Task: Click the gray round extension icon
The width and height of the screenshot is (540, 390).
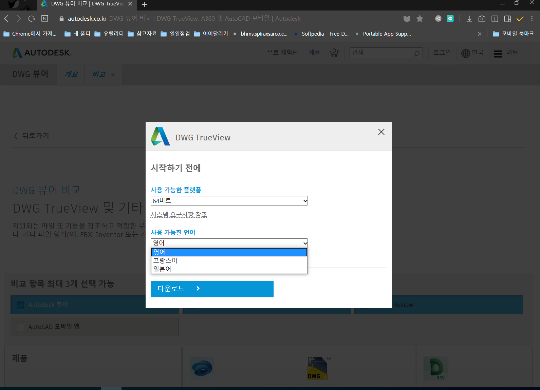Action: tap(438, 19)
